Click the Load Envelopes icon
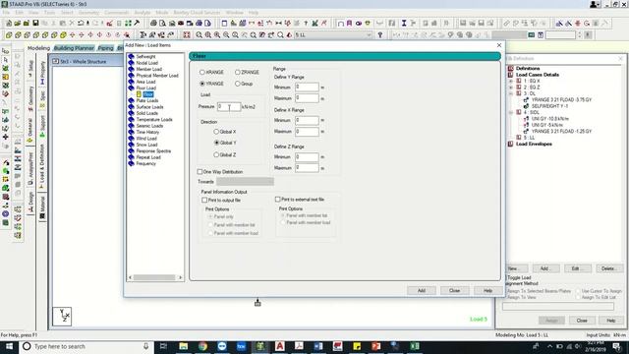The height and width of the screenshot is (354, 629). tap(511, 144)
